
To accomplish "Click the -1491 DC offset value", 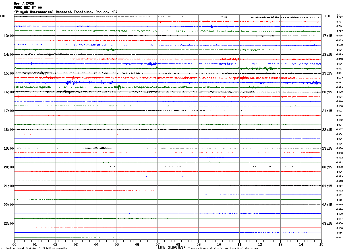I will [339, 237].
